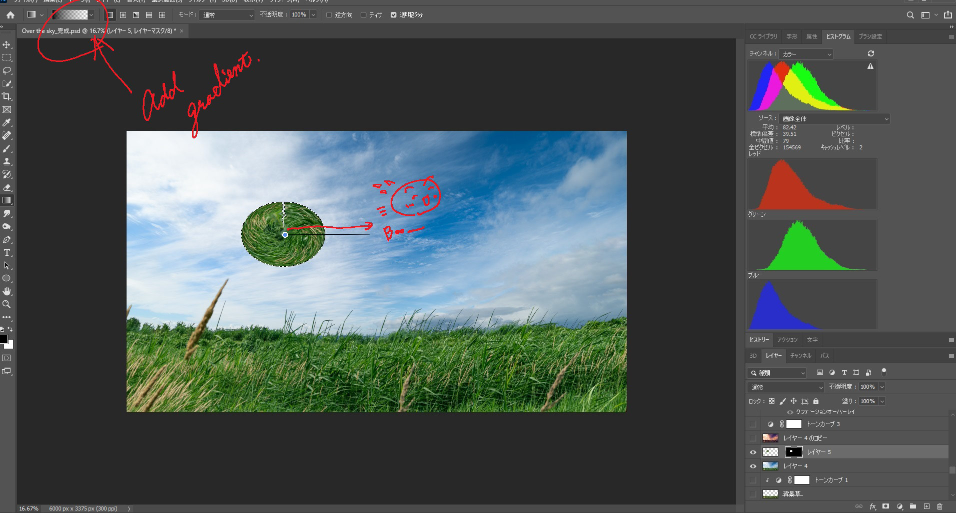Hide レイヤー 5 with its eye icon
Viewport: 956px width, 513px height.
[753, 452]
